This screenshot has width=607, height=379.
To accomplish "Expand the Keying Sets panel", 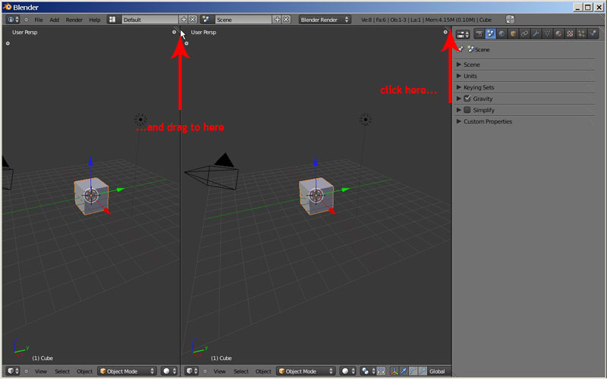I will (x=478, y=87).
